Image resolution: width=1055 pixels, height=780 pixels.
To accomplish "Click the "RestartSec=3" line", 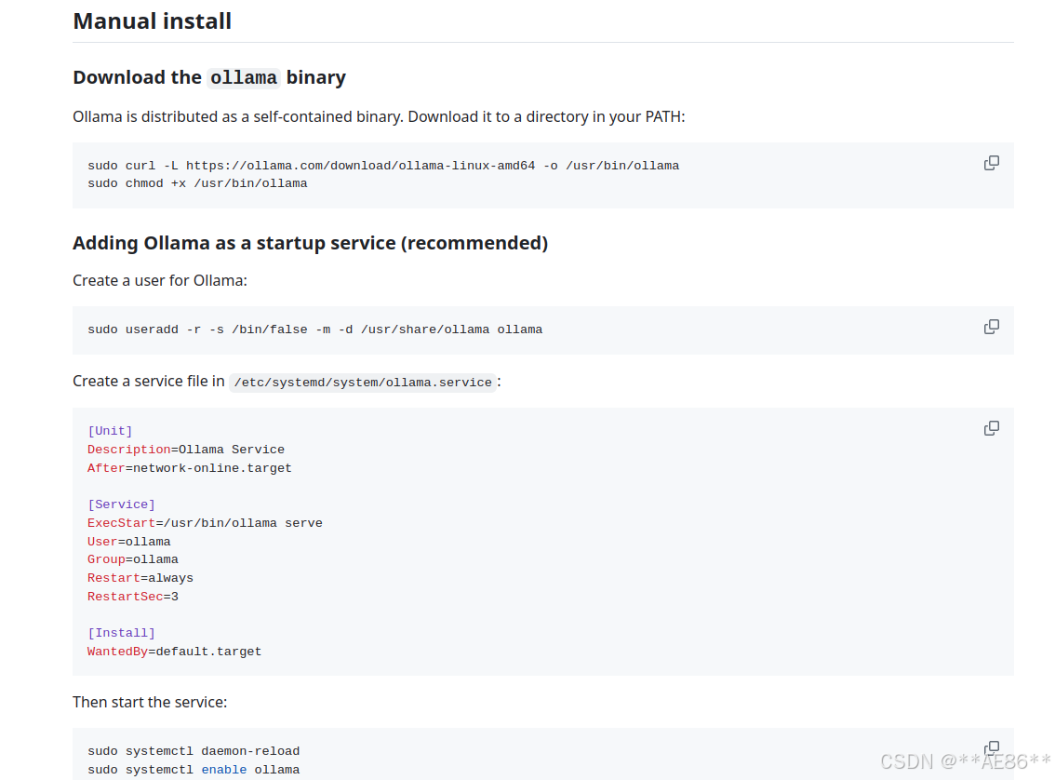I will 132,597.
